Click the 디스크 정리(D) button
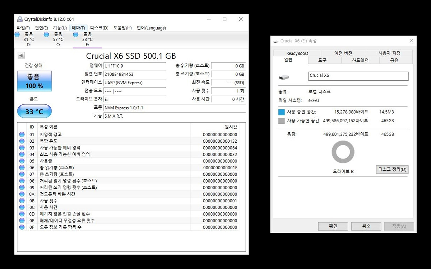This screenshot has width=431, height=269. (392, 169)
